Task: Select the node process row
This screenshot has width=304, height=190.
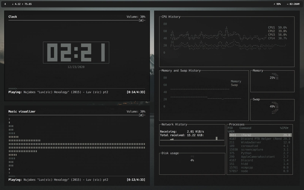Action: tap(260, 171)
